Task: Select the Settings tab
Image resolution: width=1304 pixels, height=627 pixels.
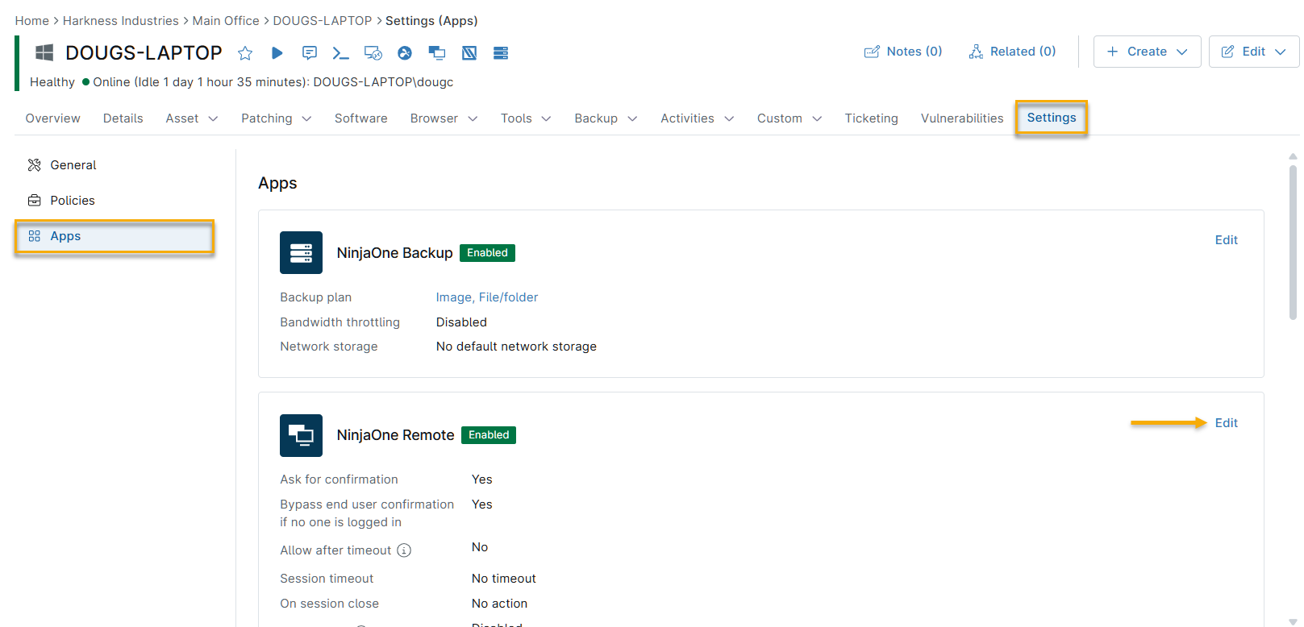Action: click(x=1052, y=118)
